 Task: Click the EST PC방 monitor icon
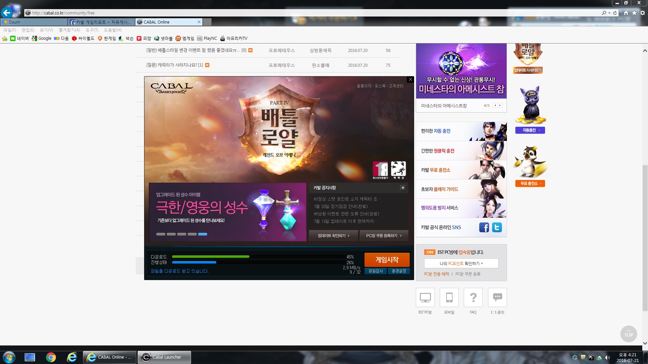425,297
